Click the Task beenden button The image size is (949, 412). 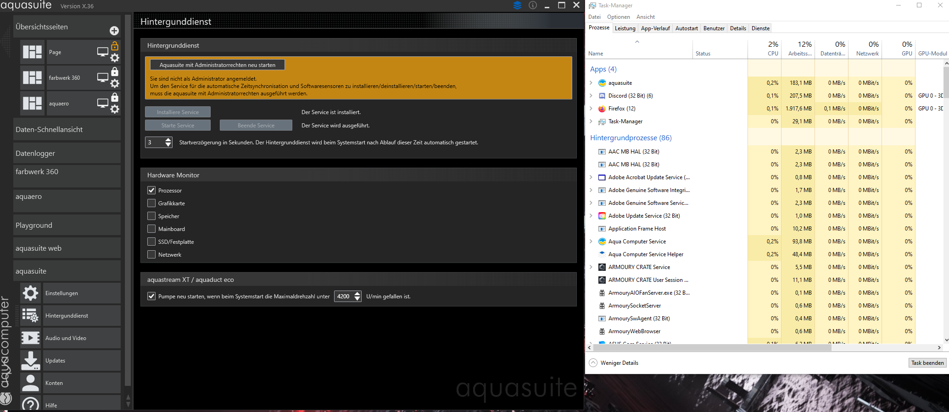[x=927, y=363]
